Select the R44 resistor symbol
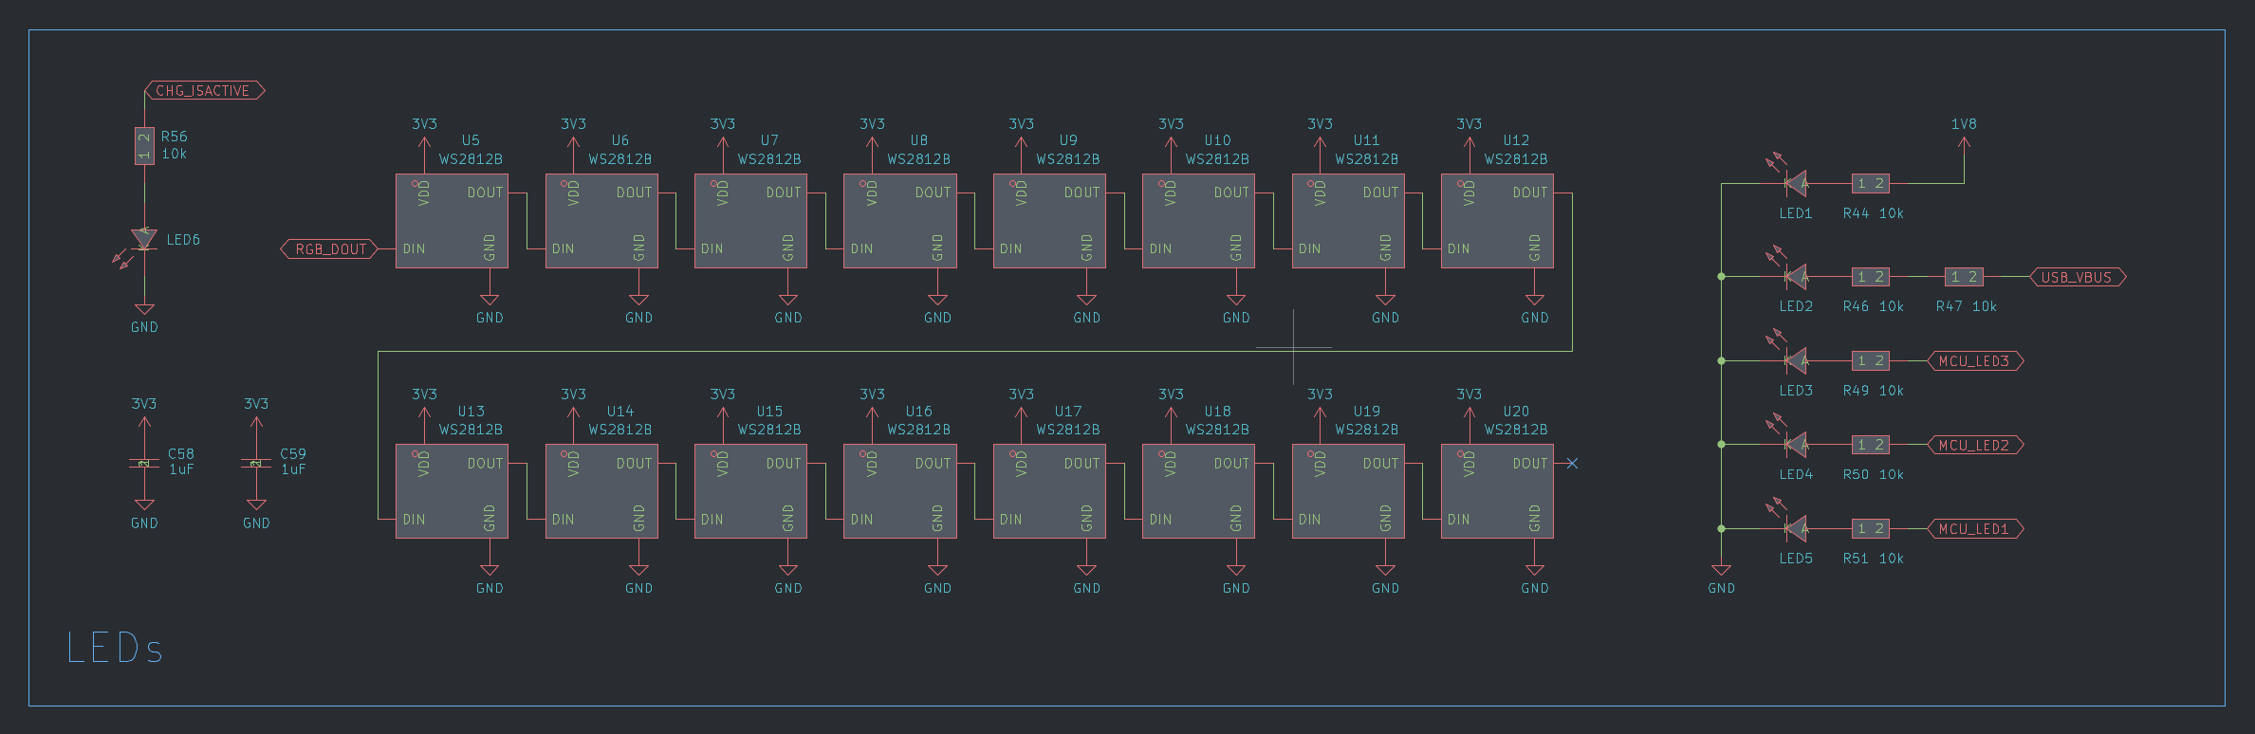Viewport: 2255px width, 734px height. (x=1870, y=183)
